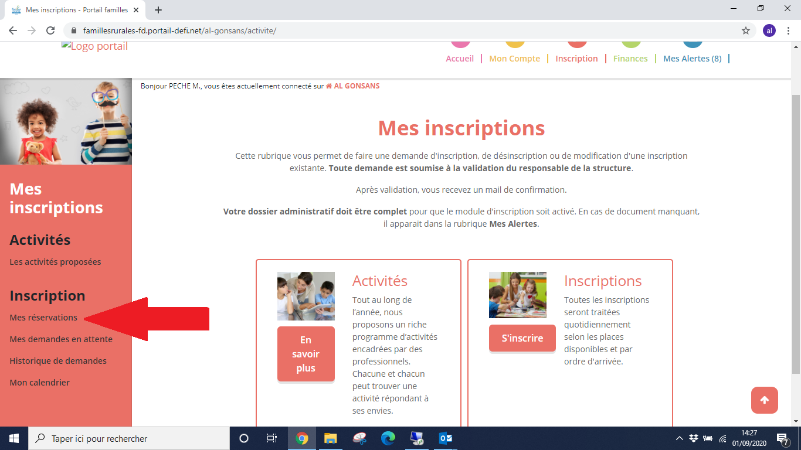Go to Mes Alertes (8) menu
The height and width of the screenshot is (450, 801).
point(692,59)
